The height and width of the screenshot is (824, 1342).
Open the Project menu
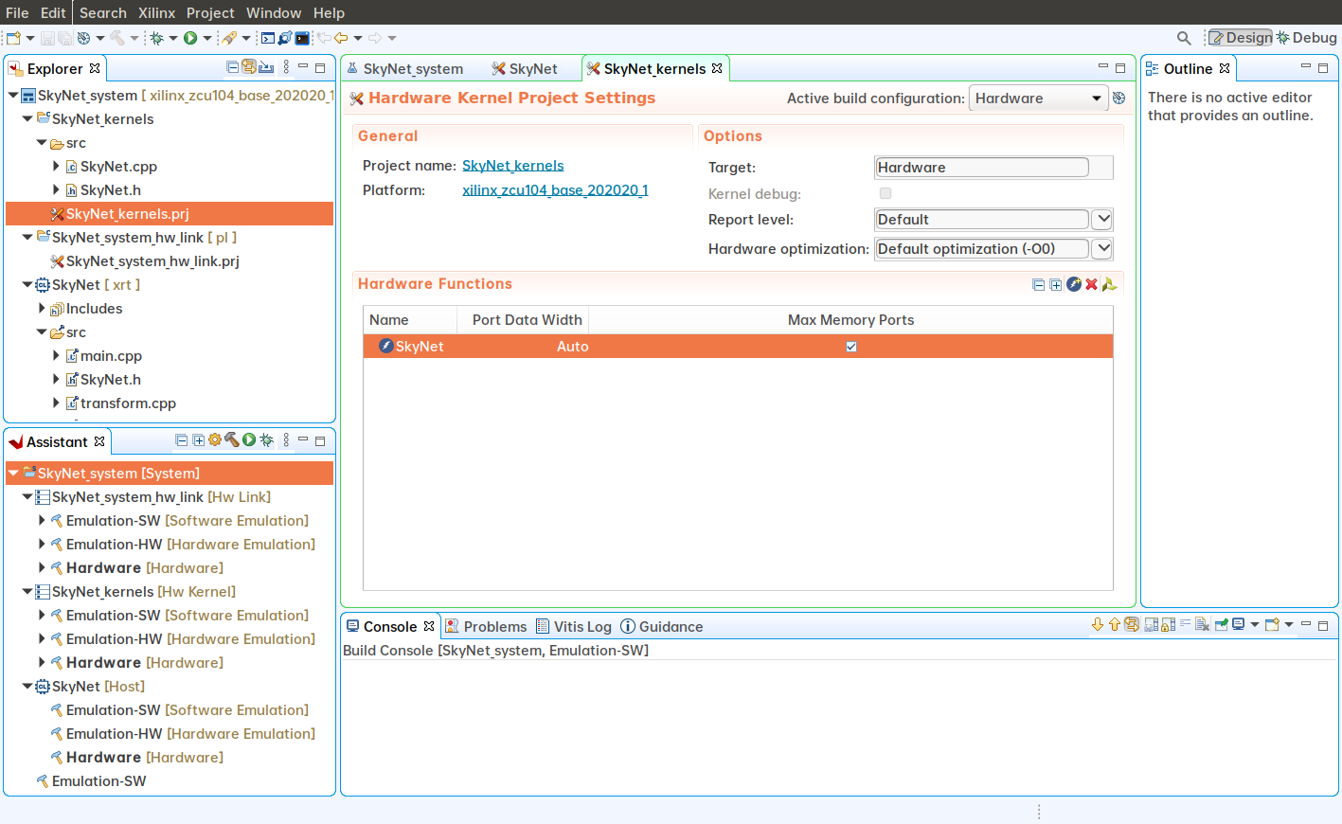coord(210,12)
